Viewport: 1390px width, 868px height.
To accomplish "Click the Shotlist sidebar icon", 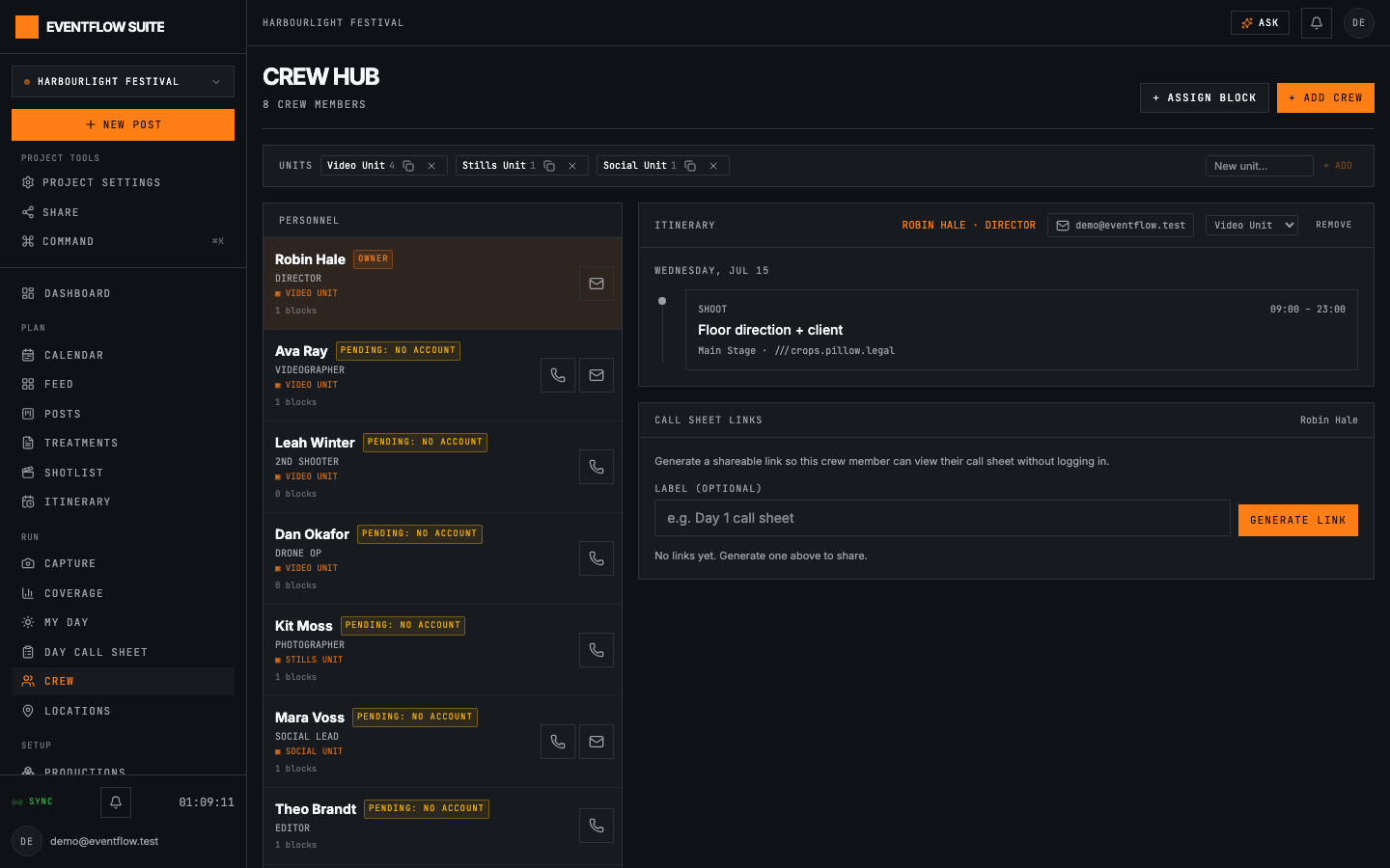I will click(28, 473).
